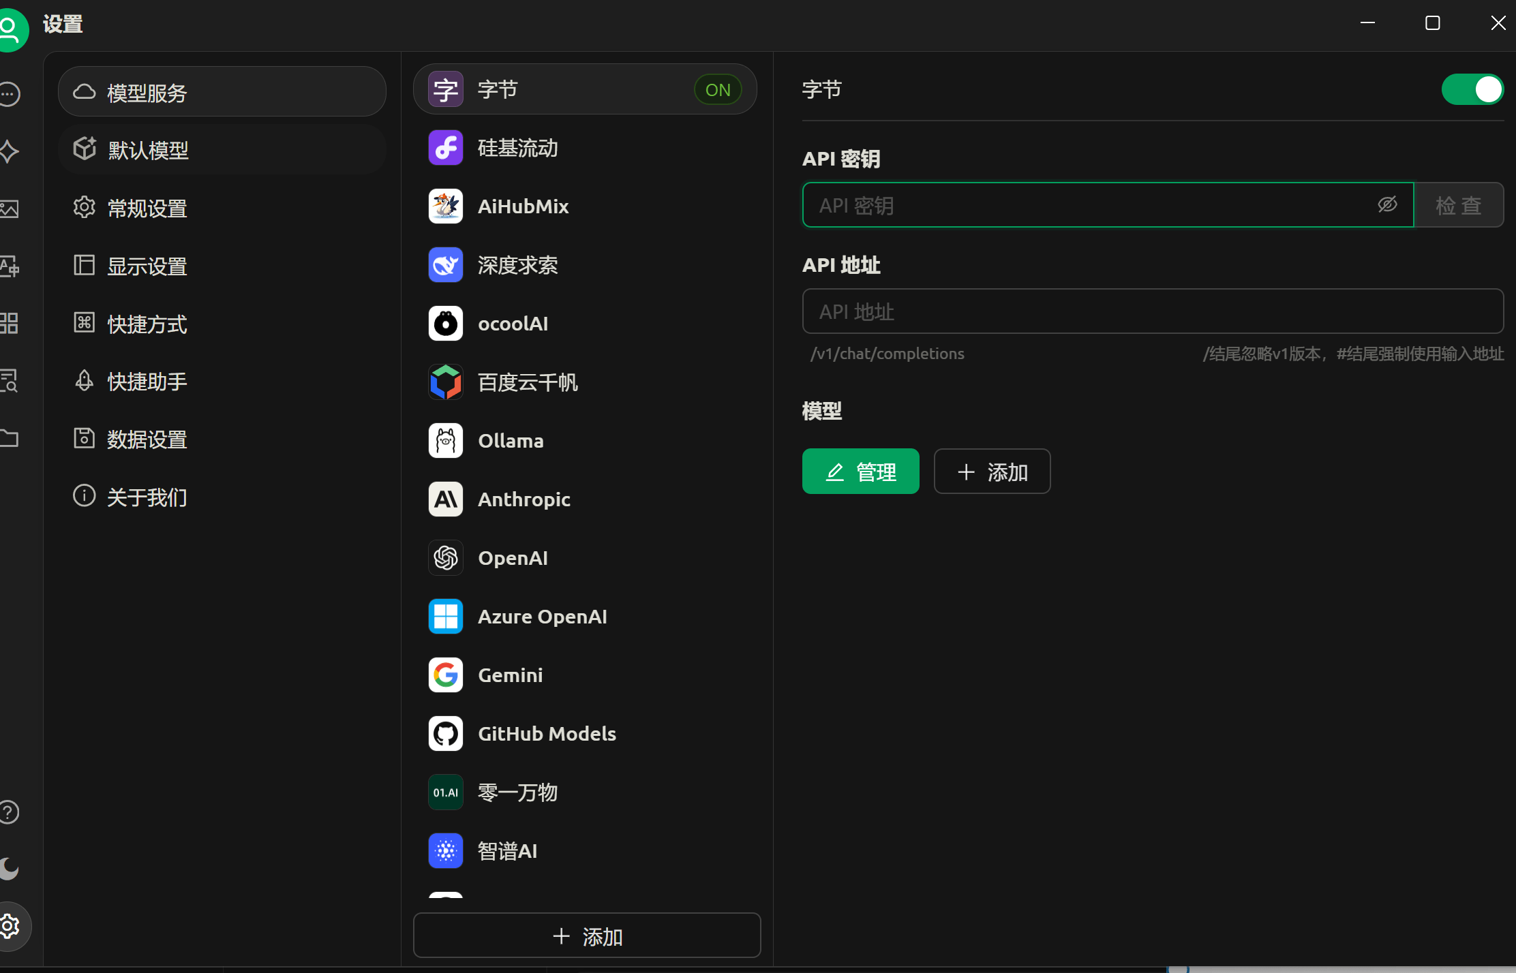Select the 深度求索 provider icon
This screenshot has width=1516, height=973.
(x=446, y=265)
